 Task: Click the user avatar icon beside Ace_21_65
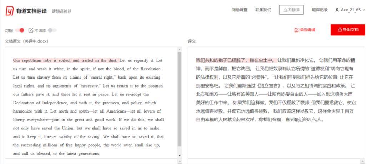(x=337, y=10)
